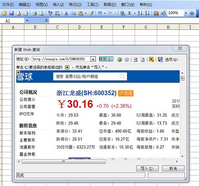Open Print Preview magnifier icon

click(x=42, y=13)
